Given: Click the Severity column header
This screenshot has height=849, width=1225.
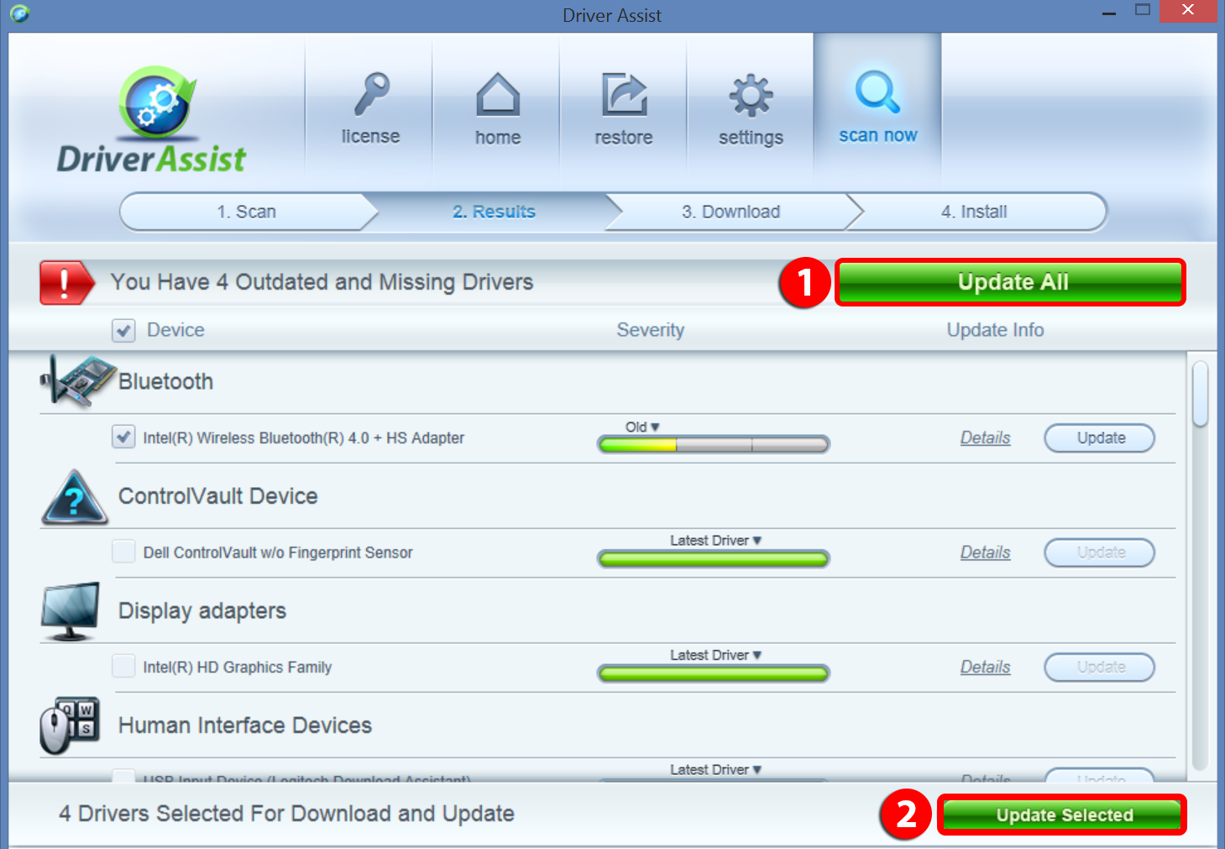Looking at the screenshot, I should point(651,330).
